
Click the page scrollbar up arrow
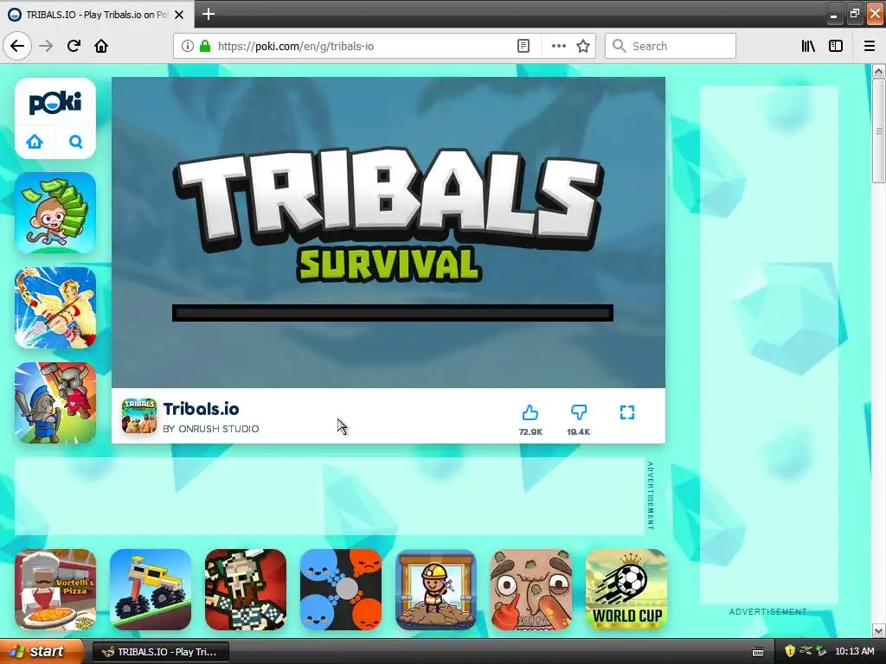878,71
